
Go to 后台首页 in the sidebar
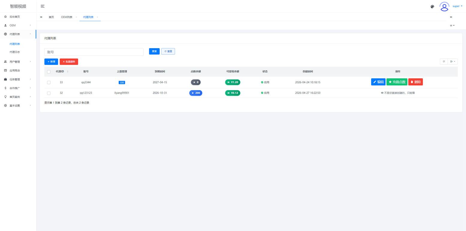tap(18, 17)
